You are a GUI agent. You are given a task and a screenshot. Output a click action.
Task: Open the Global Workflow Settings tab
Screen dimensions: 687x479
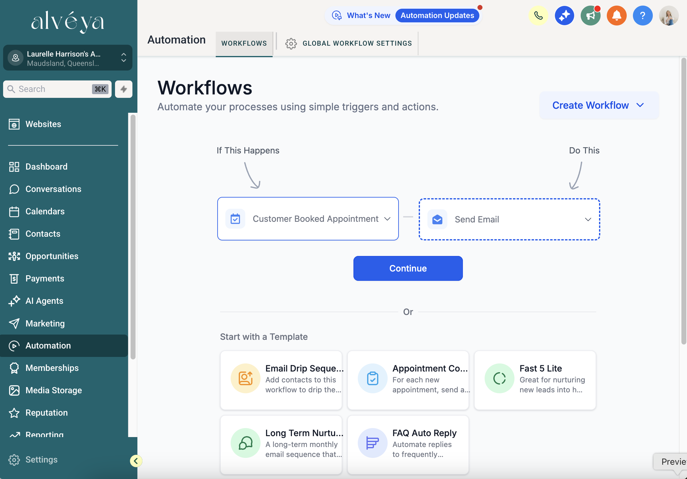348,43
